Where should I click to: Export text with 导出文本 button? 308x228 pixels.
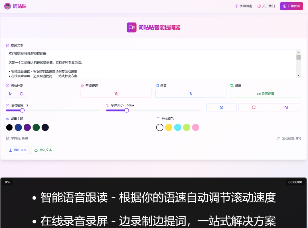(17, 150)
